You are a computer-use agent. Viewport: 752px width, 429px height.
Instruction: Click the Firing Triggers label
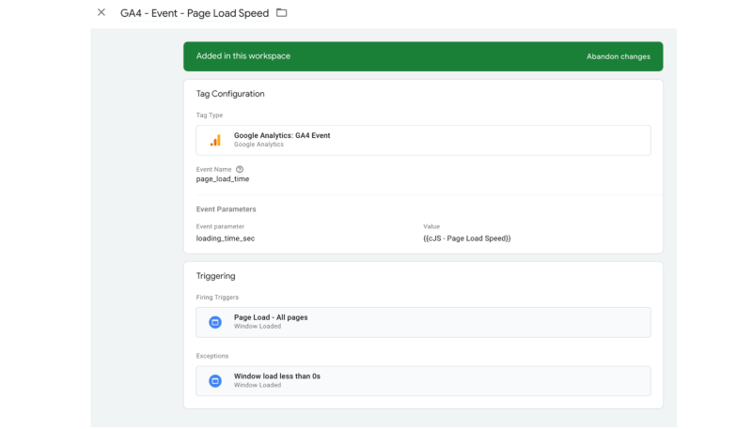217,298
